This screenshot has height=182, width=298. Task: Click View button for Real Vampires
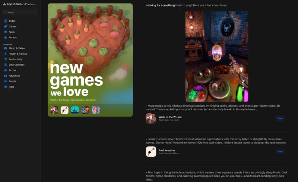(x=280, y=152)
